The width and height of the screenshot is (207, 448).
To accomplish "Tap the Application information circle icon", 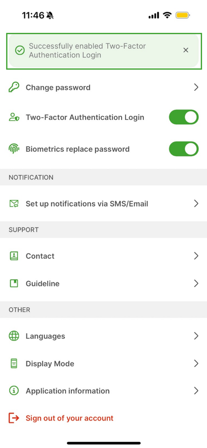I will (14, 391).
